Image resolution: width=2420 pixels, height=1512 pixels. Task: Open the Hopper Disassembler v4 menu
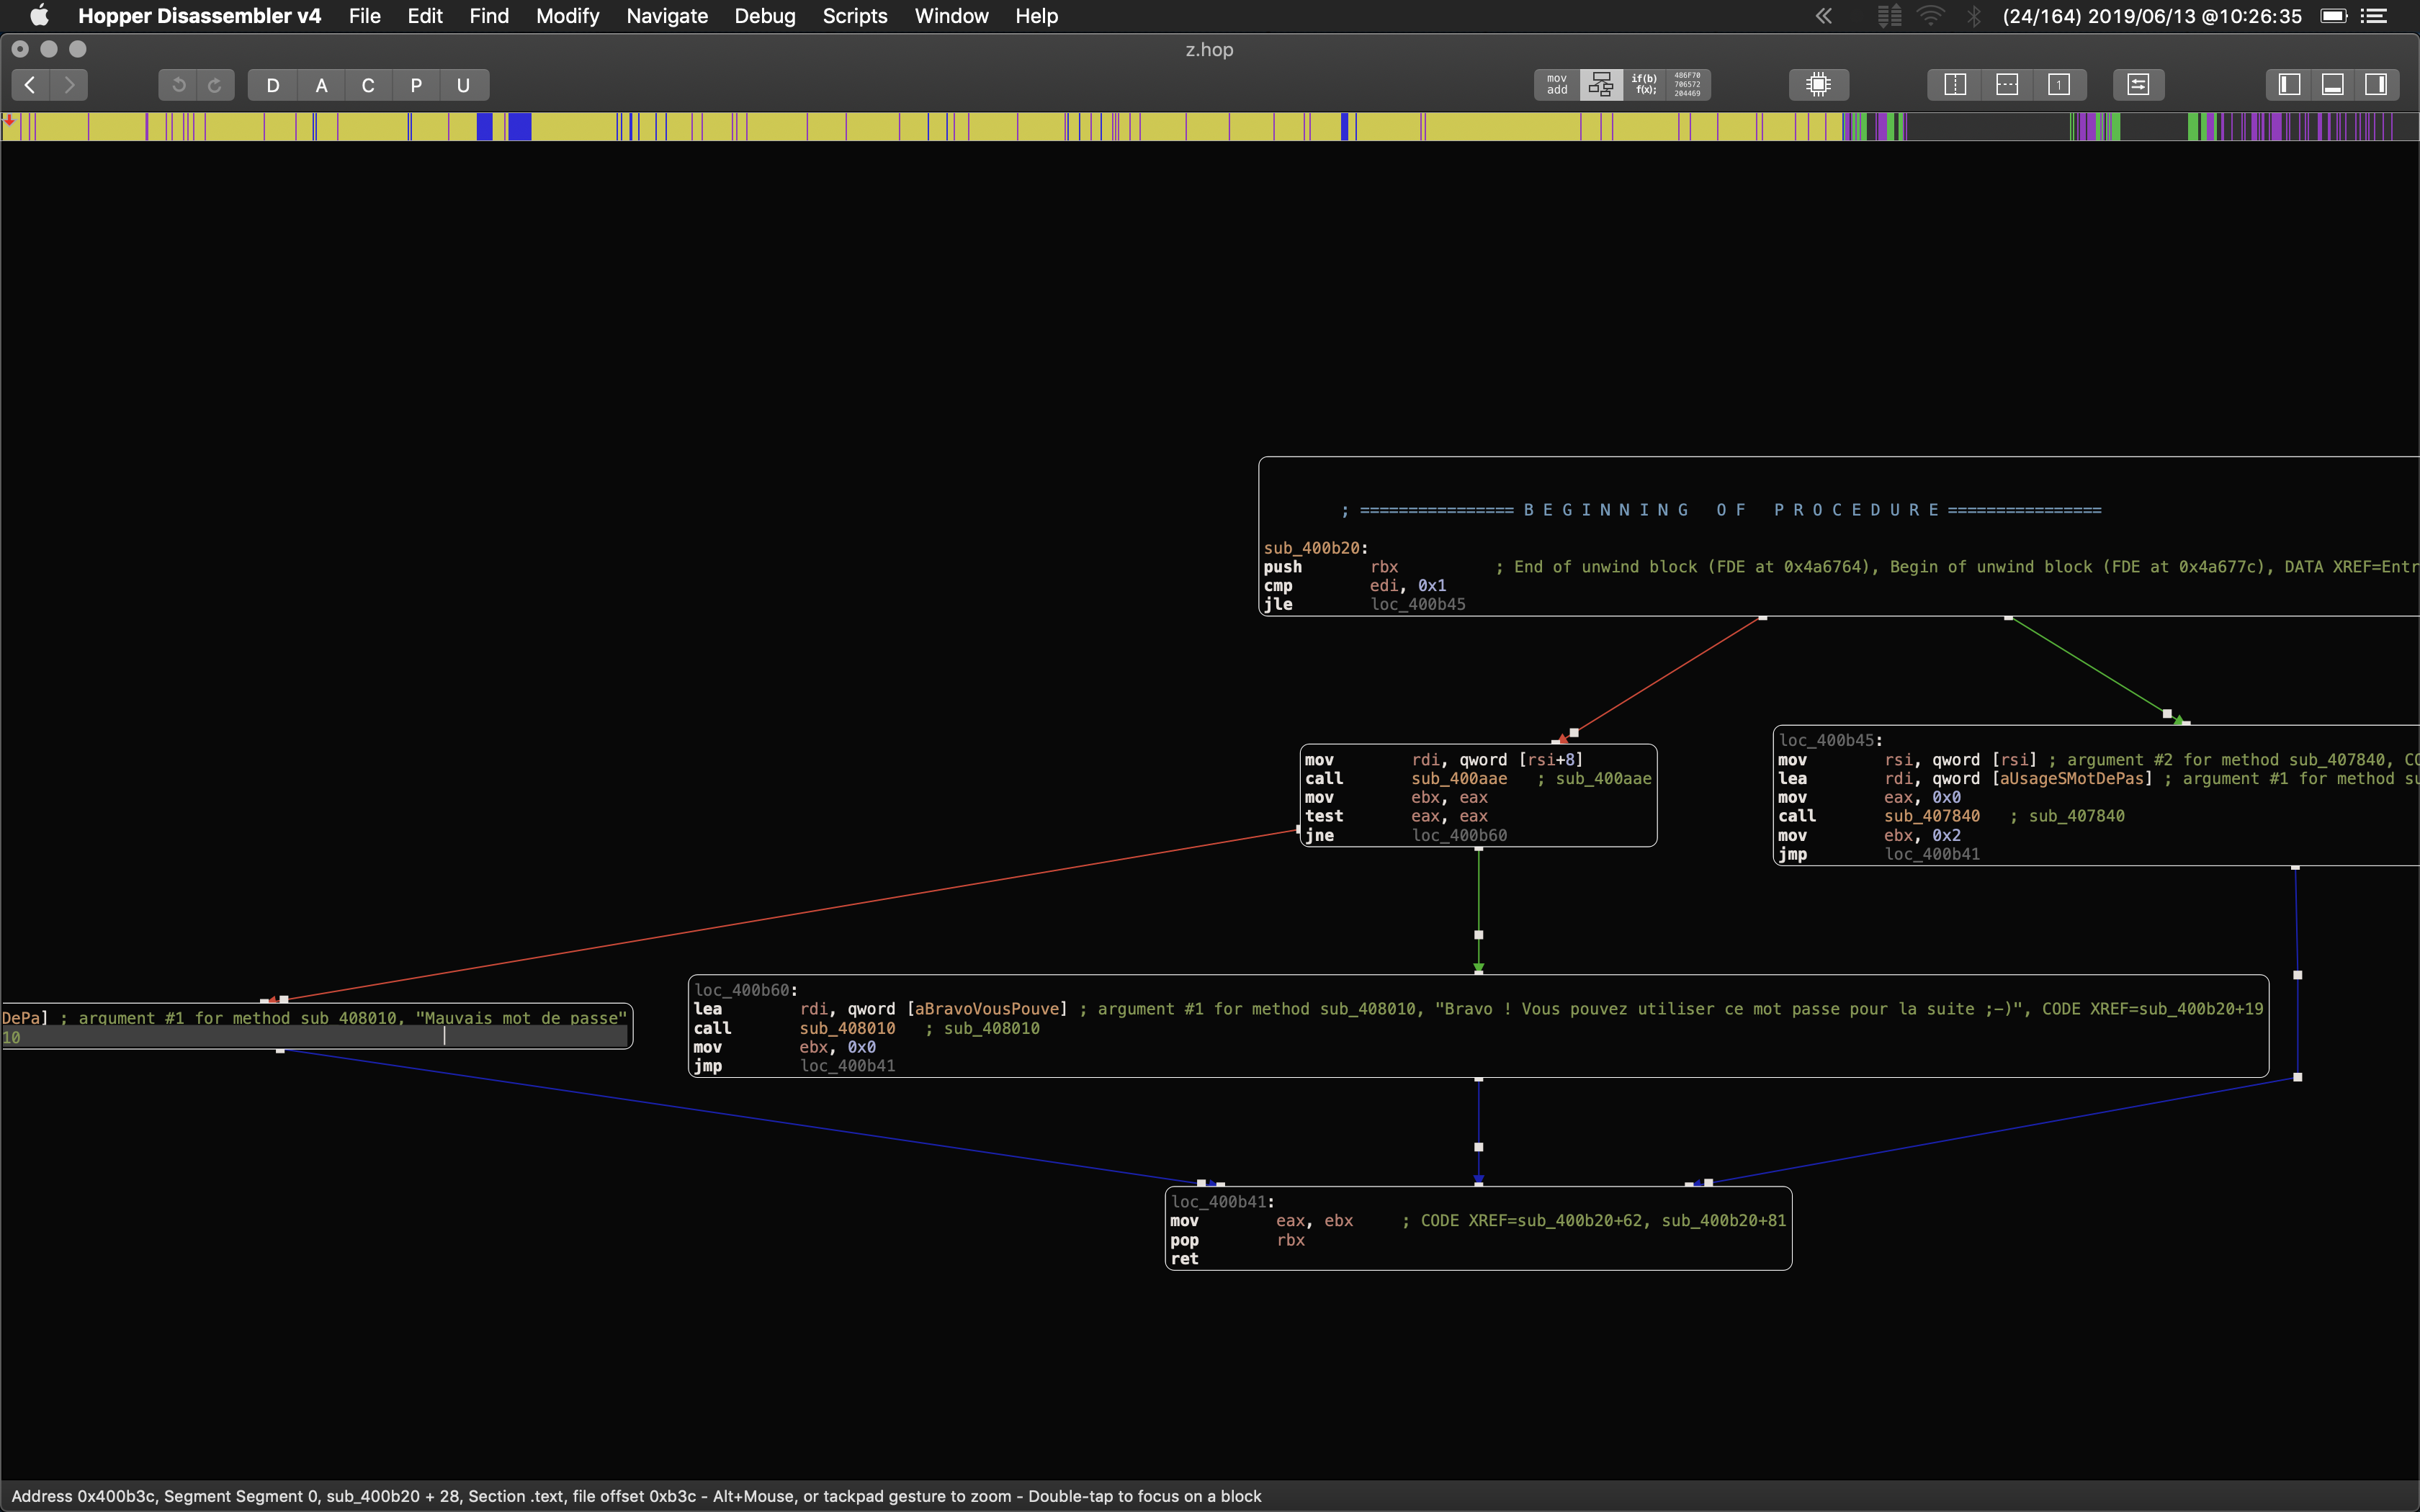pos(199,16)
